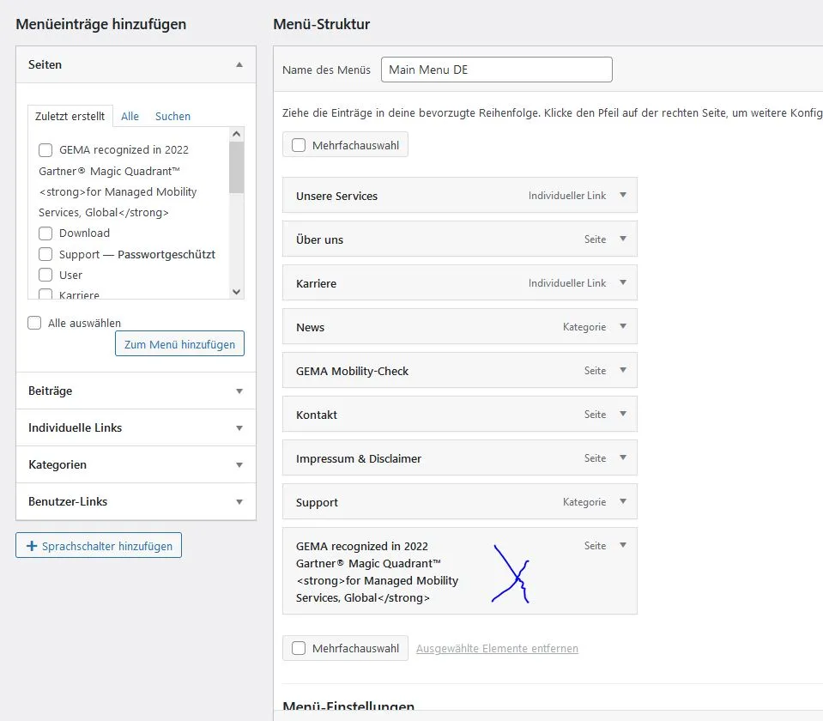This screenshot has height=721, width=823.
Task: Expand the Impressum & Disclaimer item arrow
Action: [623, 457]
